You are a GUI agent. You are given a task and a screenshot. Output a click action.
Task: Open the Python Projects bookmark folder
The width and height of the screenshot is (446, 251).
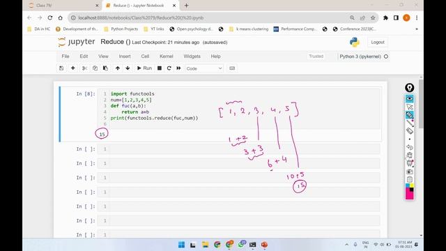[x=121, y=29]
